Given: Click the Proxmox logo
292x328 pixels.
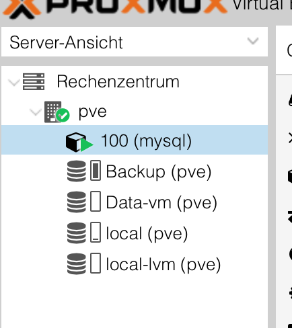Looking at the screenshot, I should coord(115,9).
